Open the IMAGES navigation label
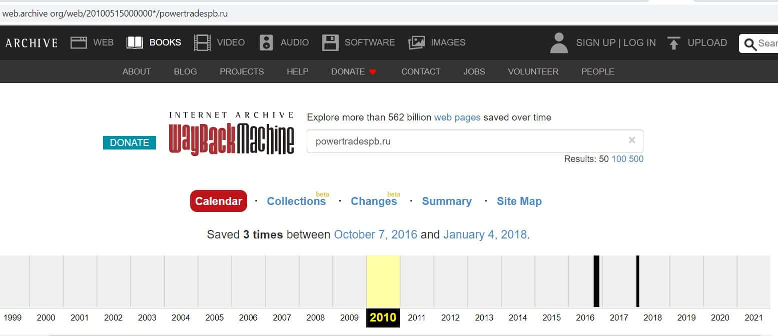The height and width of the screenshot is (336, 778). 448,42
